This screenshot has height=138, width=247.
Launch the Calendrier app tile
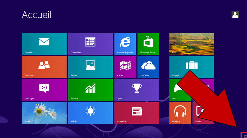(x=90, y=44)
